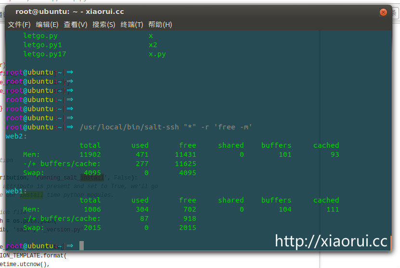The image size is (400, 268).
Task: Open the 查看(V) menu
Action: [x=76, y=25]
